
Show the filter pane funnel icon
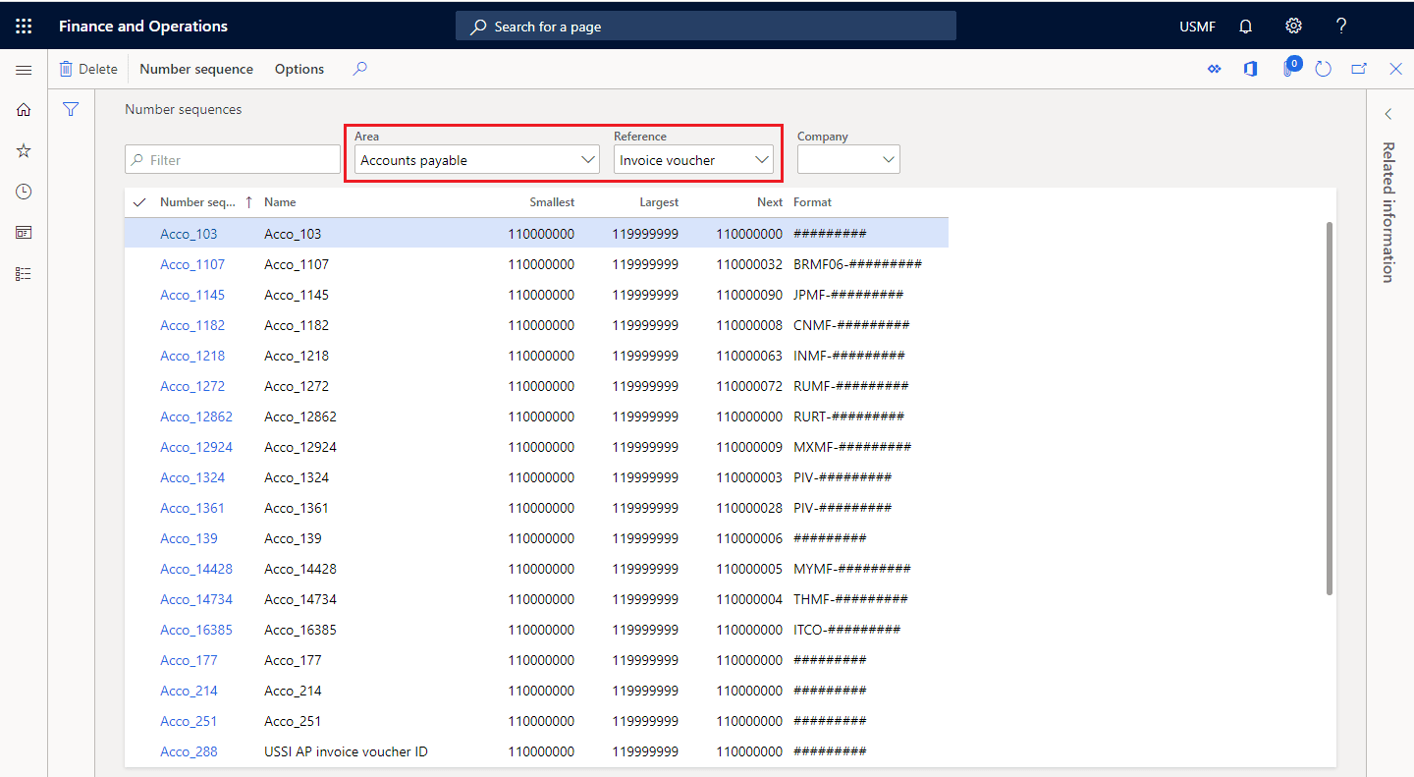click(x=71, y=109)
